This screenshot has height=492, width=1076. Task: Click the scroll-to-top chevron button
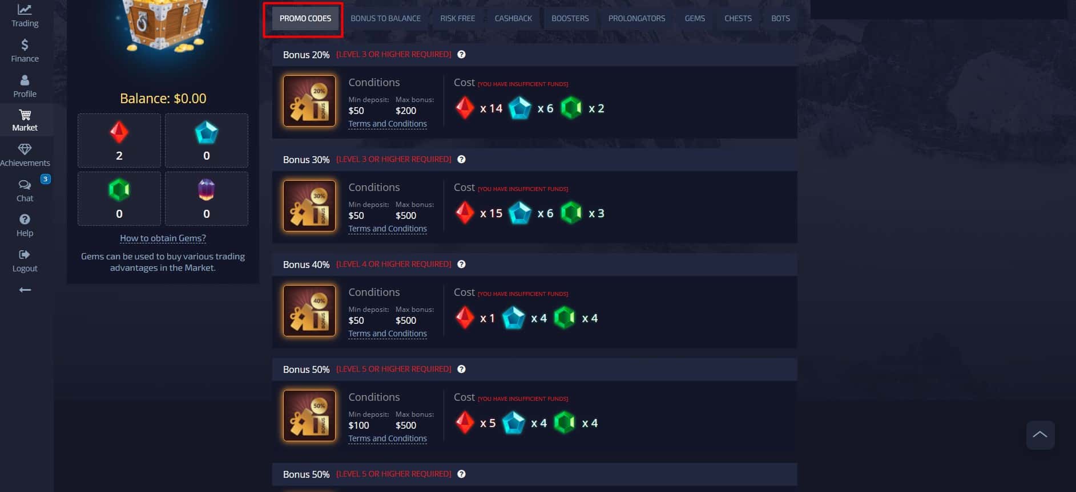[x=1040, y=435]
